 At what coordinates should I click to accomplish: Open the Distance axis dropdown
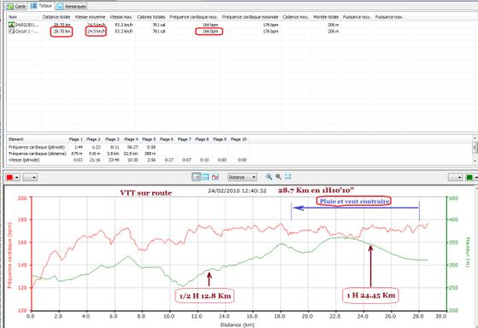(x=242, y=177)
